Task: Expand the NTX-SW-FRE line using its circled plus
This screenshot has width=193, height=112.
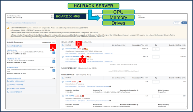Action: coord(63,96)
